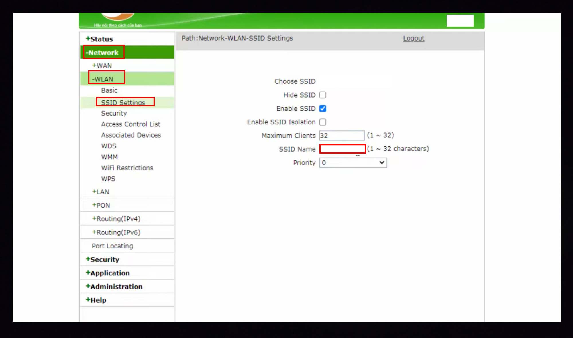
Task: Enable the SSID Isolation checkbox
Action: click(x=323, y=122)
